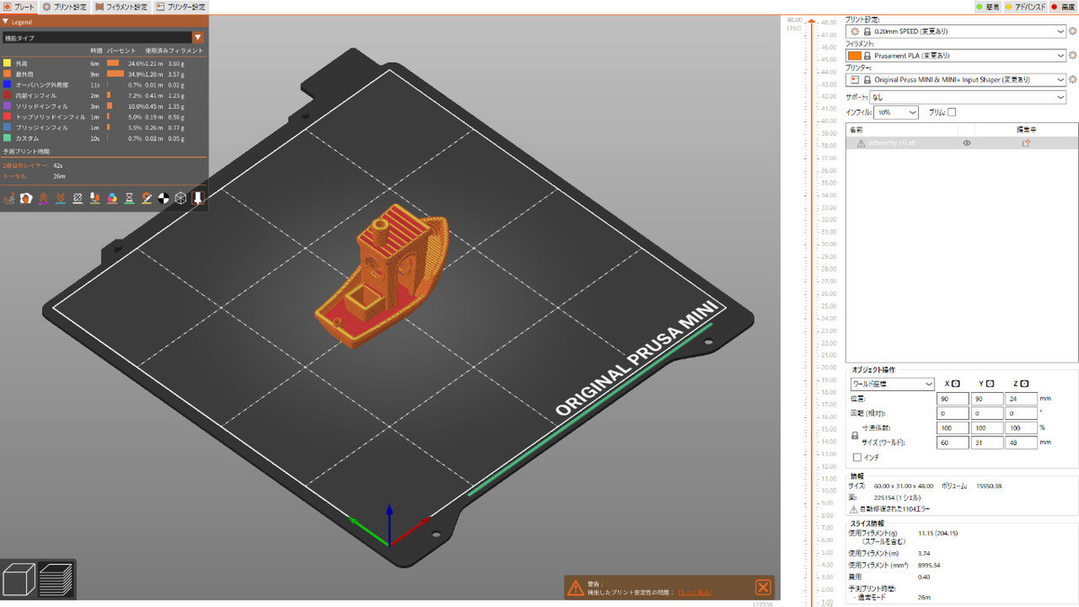This screenshot has width=1079, height=607.
Task: Open the ワールド座標 coordinate dropdown
Action: tap(893, 383)
